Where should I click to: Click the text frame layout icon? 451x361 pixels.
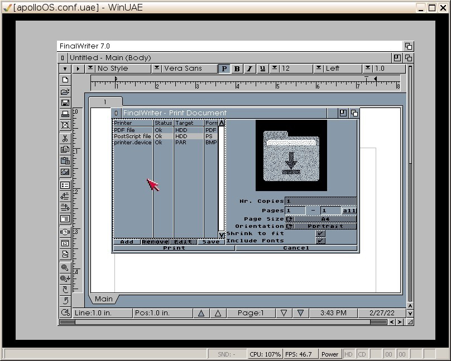coord(65,219)
